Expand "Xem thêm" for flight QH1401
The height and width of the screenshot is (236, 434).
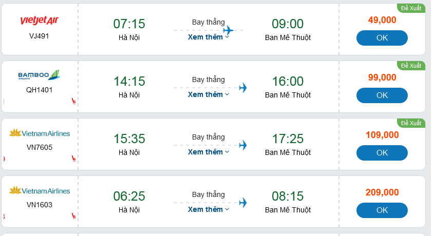[208, 94]
